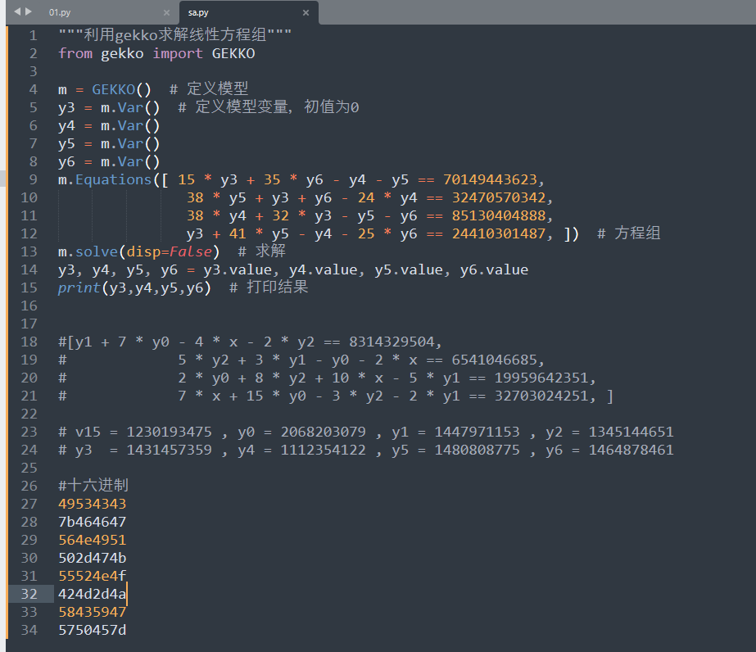Place cursor on 'from gekko import GEKKO' line
The height and width of the screenshot is (652, 756).
[x=156, y=53]
